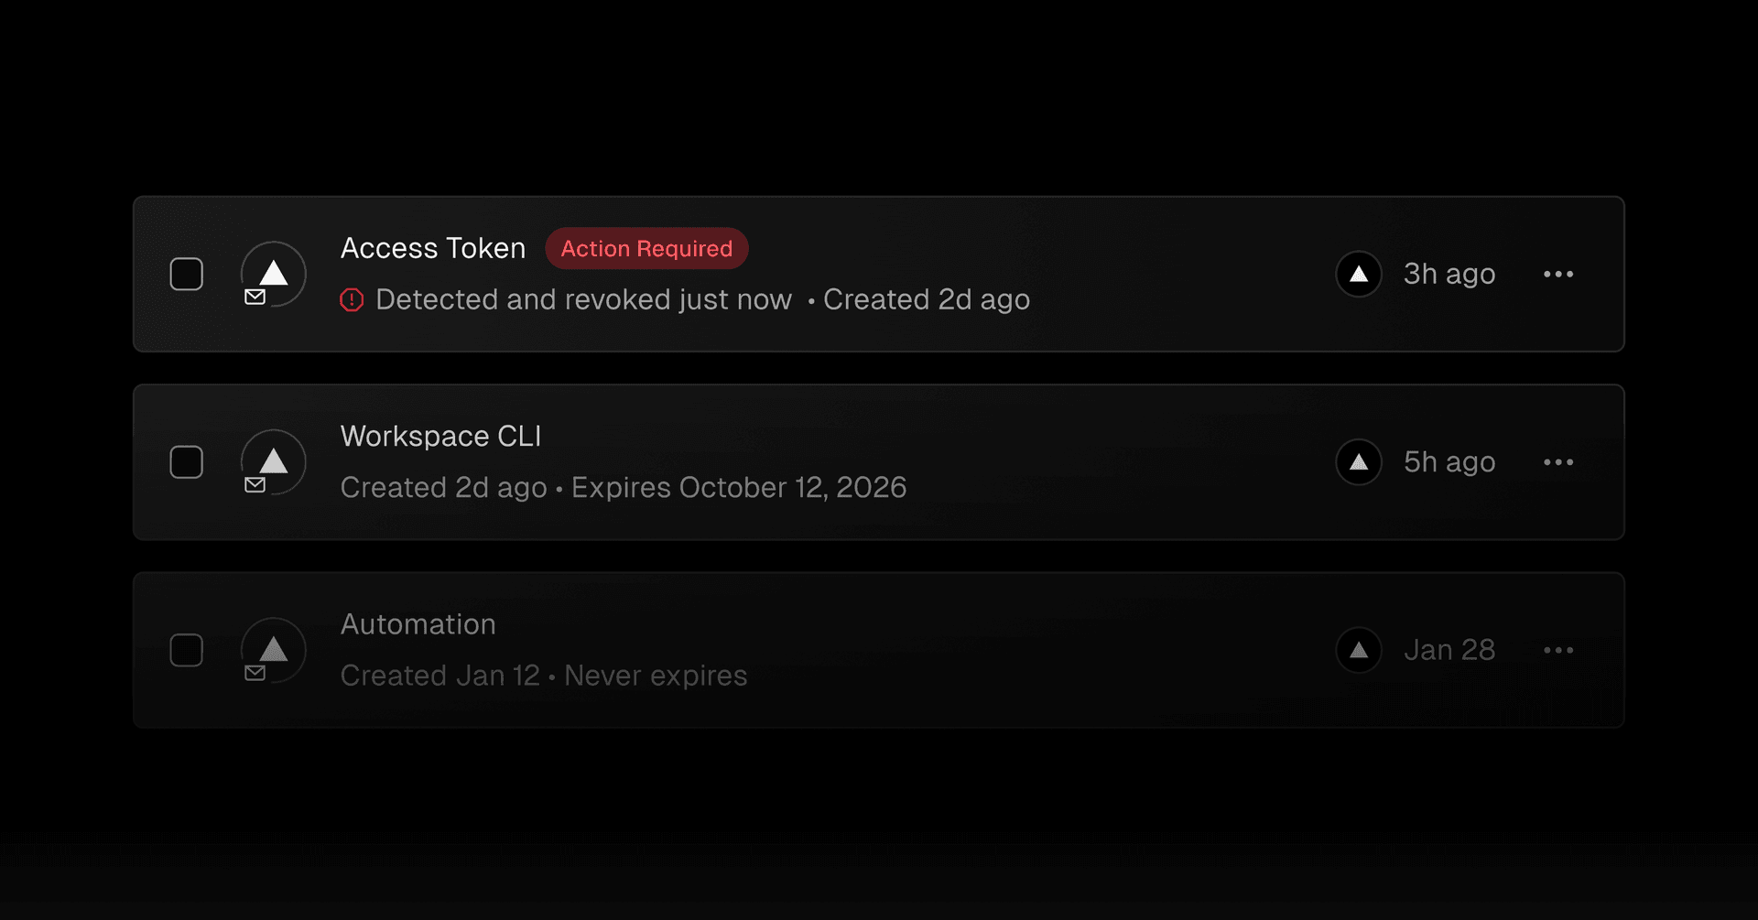Click the red alert icon beside Detected
The height and width of the screenshot is (920, 1758).
pos(352,300)
